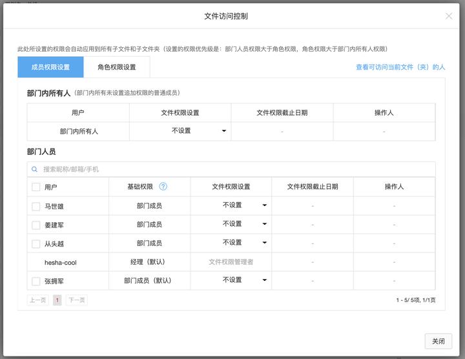Toggle the select-all 用户 header checkbox

[36, 187]
